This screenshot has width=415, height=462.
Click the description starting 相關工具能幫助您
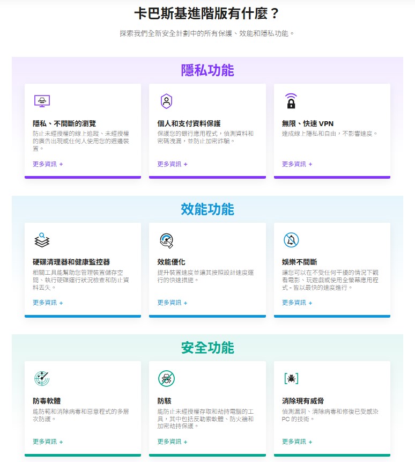(80, 280)
